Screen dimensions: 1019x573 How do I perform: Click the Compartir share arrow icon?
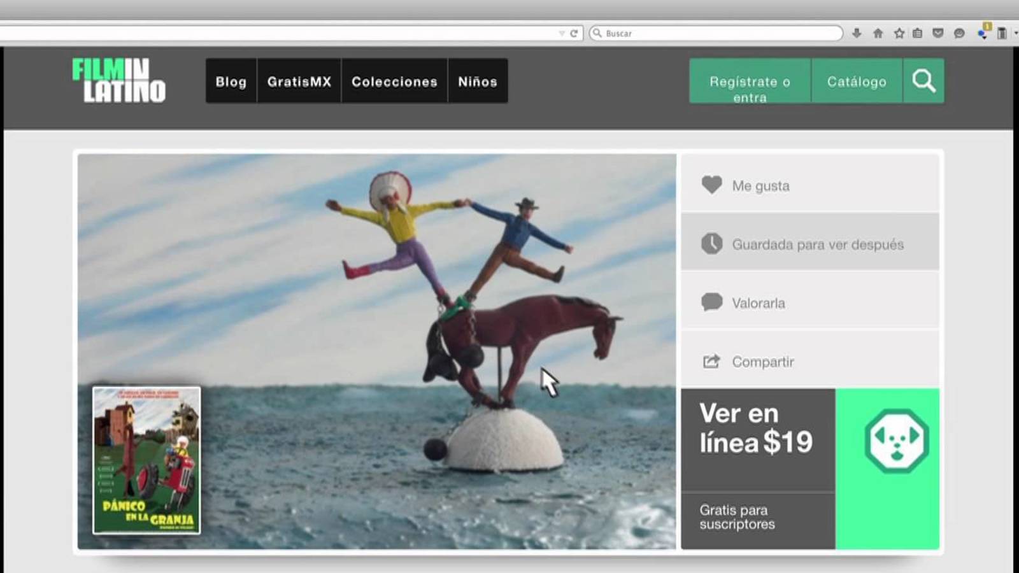click(711, 362)
